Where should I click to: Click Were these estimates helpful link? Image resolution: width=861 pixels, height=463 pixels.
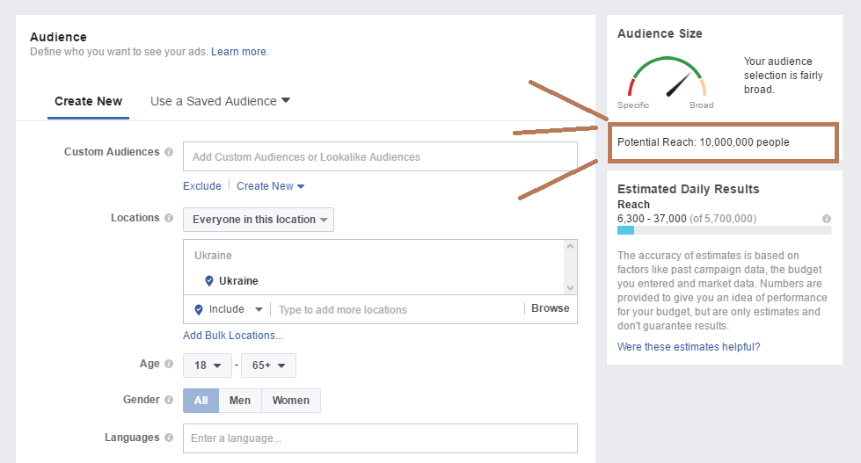click(689, 347)
